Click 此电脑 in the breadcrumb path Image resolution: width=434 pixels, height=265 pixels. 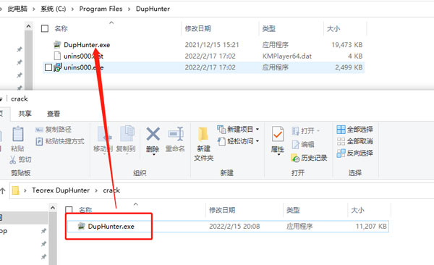pos(17,9)
